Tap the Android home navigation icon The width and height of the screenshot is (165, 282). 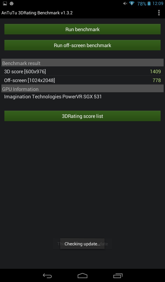82,276
